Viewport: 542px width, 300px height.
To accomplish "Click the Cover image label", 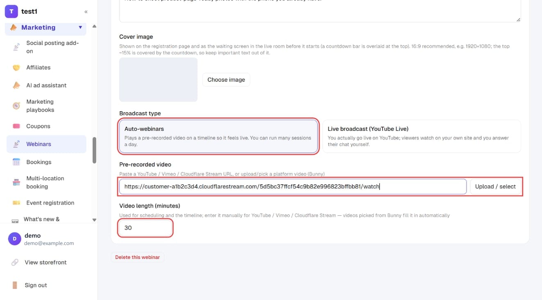I will (x=136, y=37).
